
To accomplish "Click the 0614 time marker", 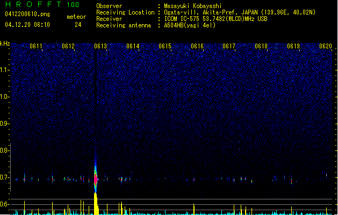I will click(133, 46).
